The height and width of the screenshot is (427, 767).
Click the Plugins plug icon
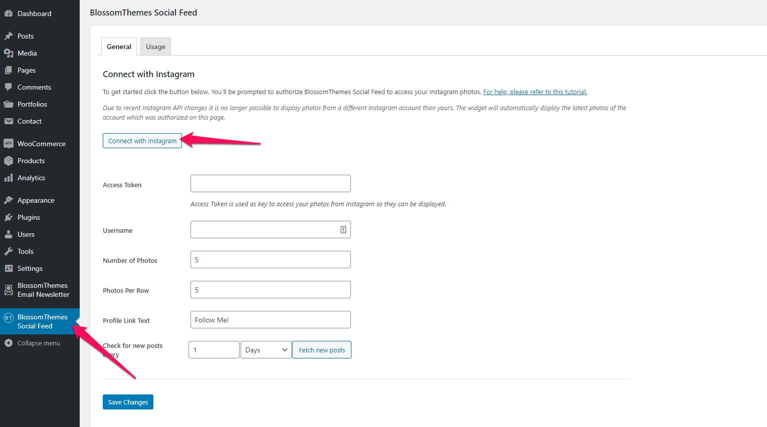(9, 217)
